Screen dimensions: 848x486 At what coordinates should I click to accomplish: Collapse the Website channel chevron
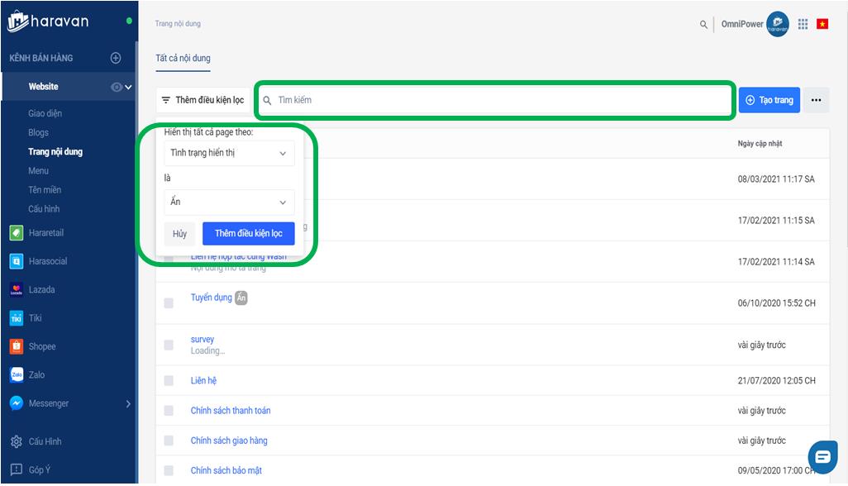pos(128,87)
